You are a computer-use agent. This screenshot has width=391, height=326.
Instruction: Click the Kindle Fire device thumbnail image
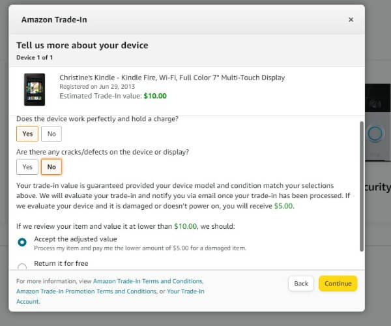35,89
